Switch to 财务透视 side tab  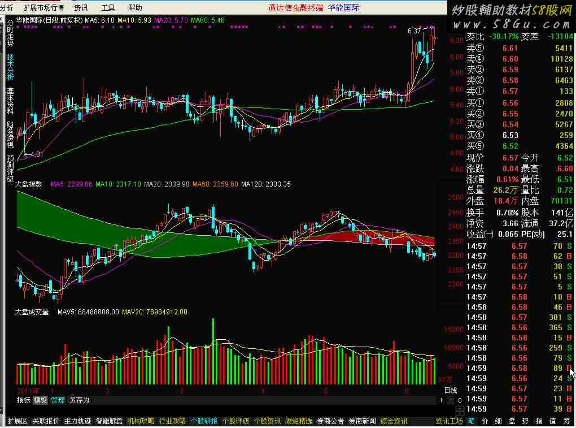point(10,135)
